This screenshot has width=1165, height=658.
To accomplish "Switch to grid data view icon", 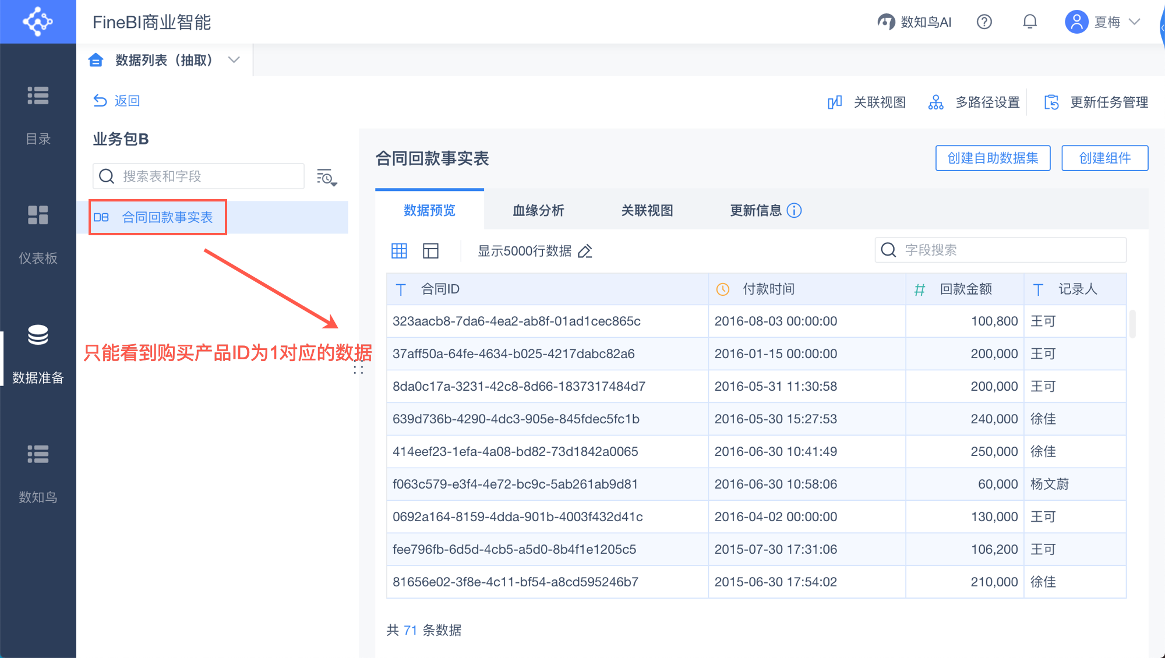I will tap(399, 251).
